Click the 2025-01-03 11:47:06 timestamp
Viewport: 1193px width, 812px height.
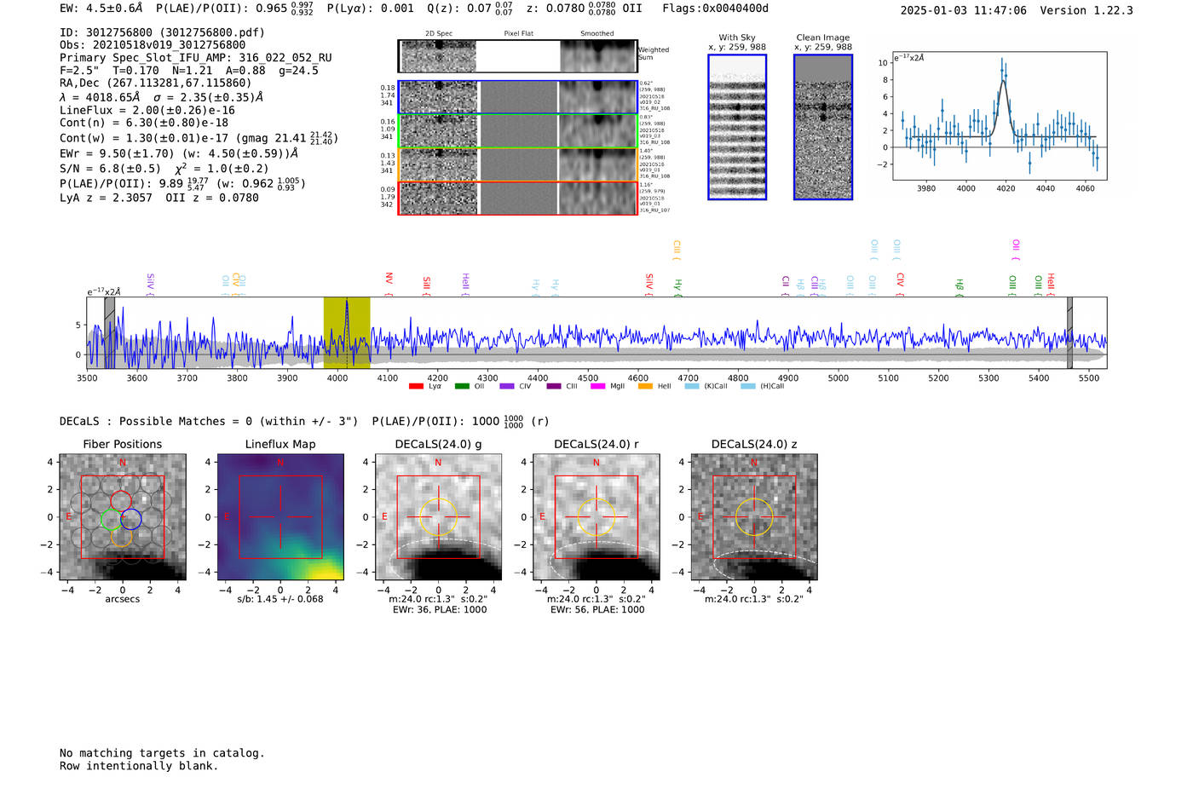963,10
